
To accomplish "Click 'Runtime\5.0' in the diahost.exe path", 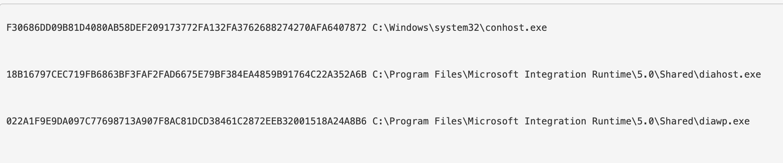I will (x=623, y=74).
